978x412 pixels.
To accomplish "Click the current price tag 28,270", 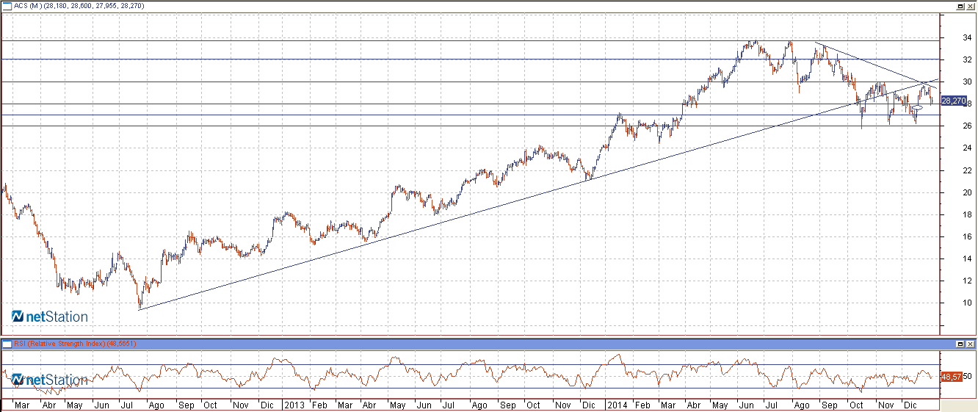I will [x=953, y=101].
